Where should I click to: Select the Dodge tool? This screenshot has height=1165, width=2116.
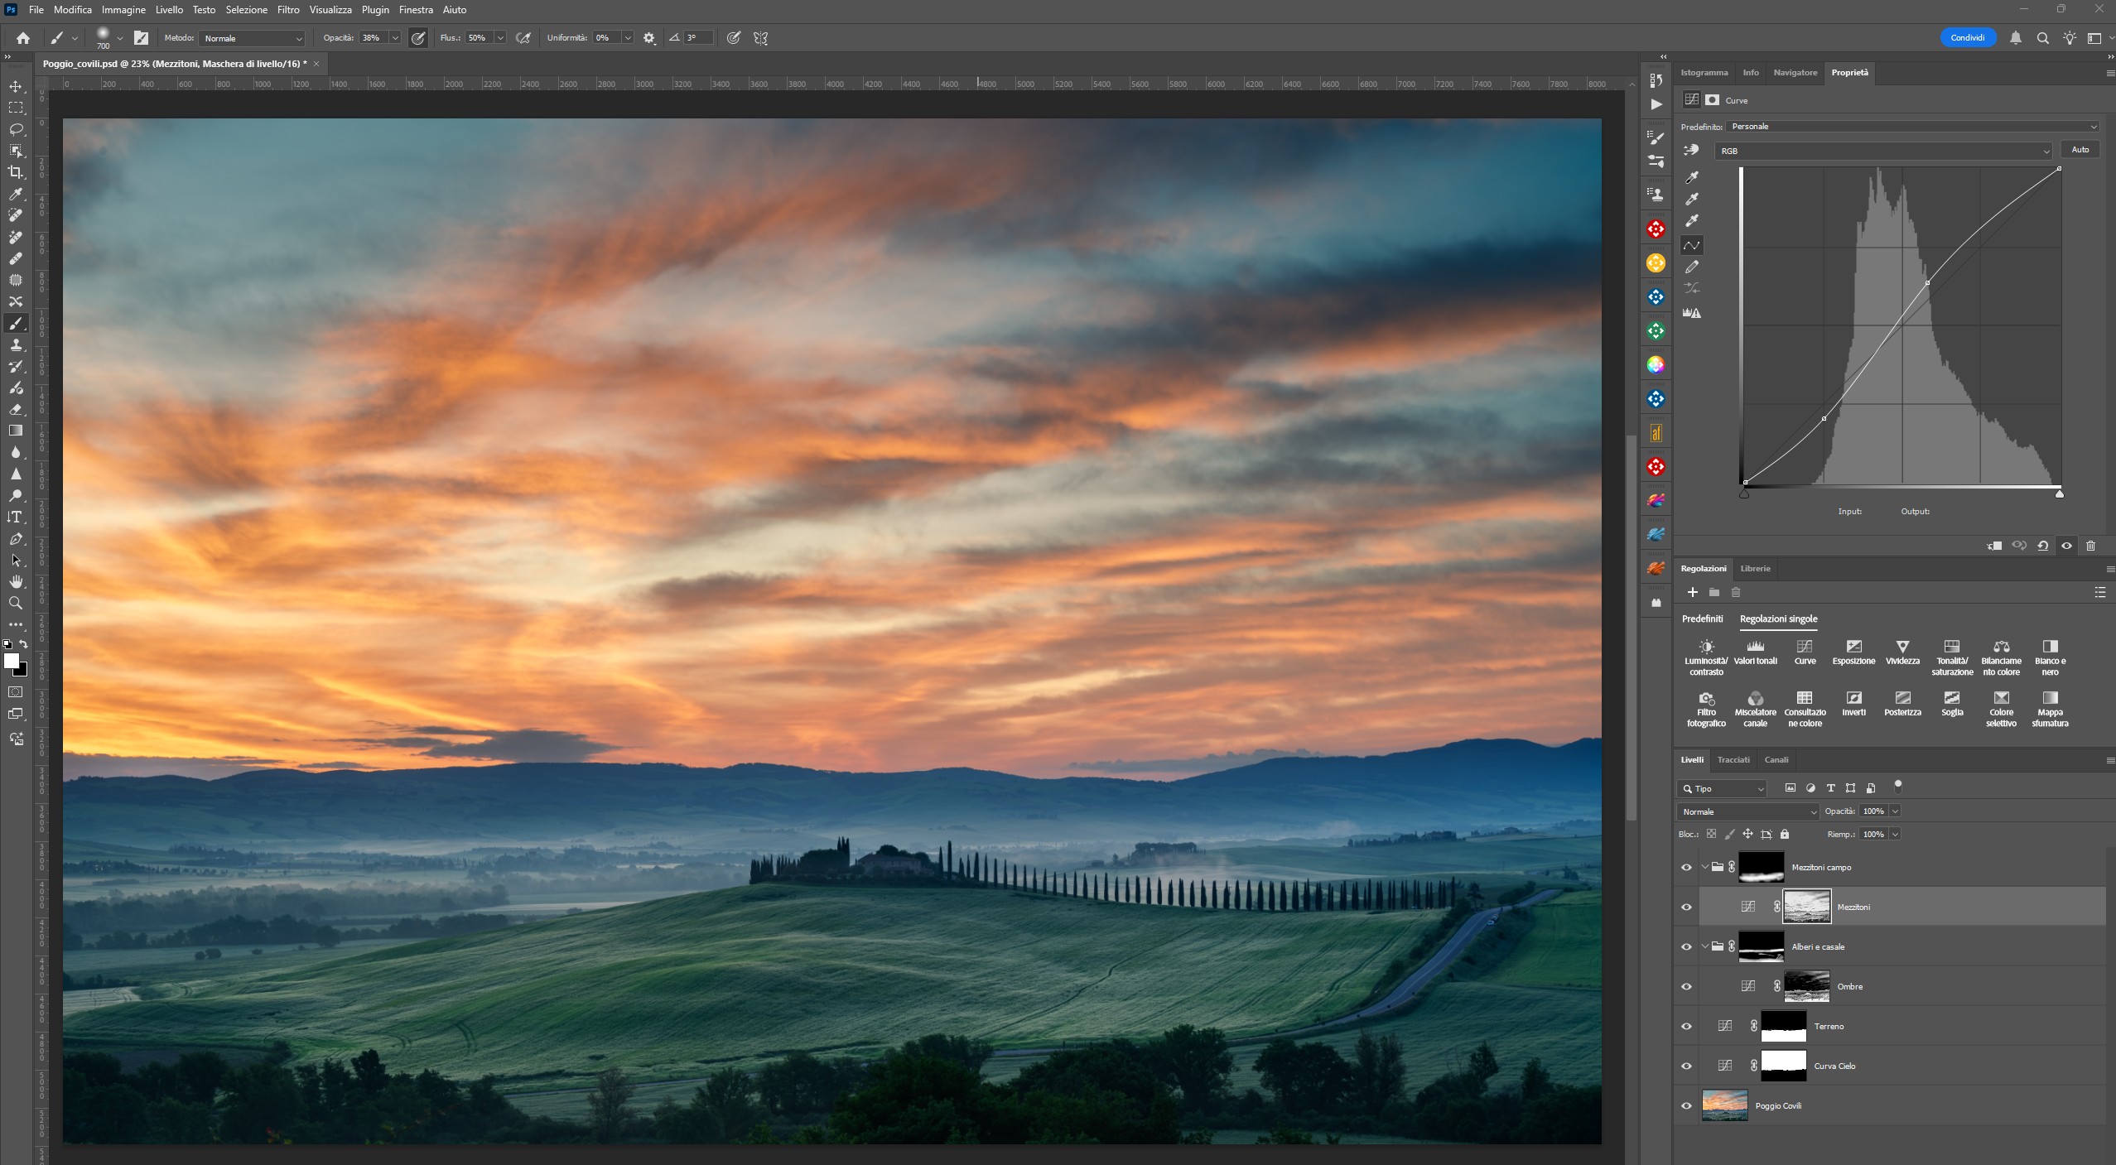(16, 495)
